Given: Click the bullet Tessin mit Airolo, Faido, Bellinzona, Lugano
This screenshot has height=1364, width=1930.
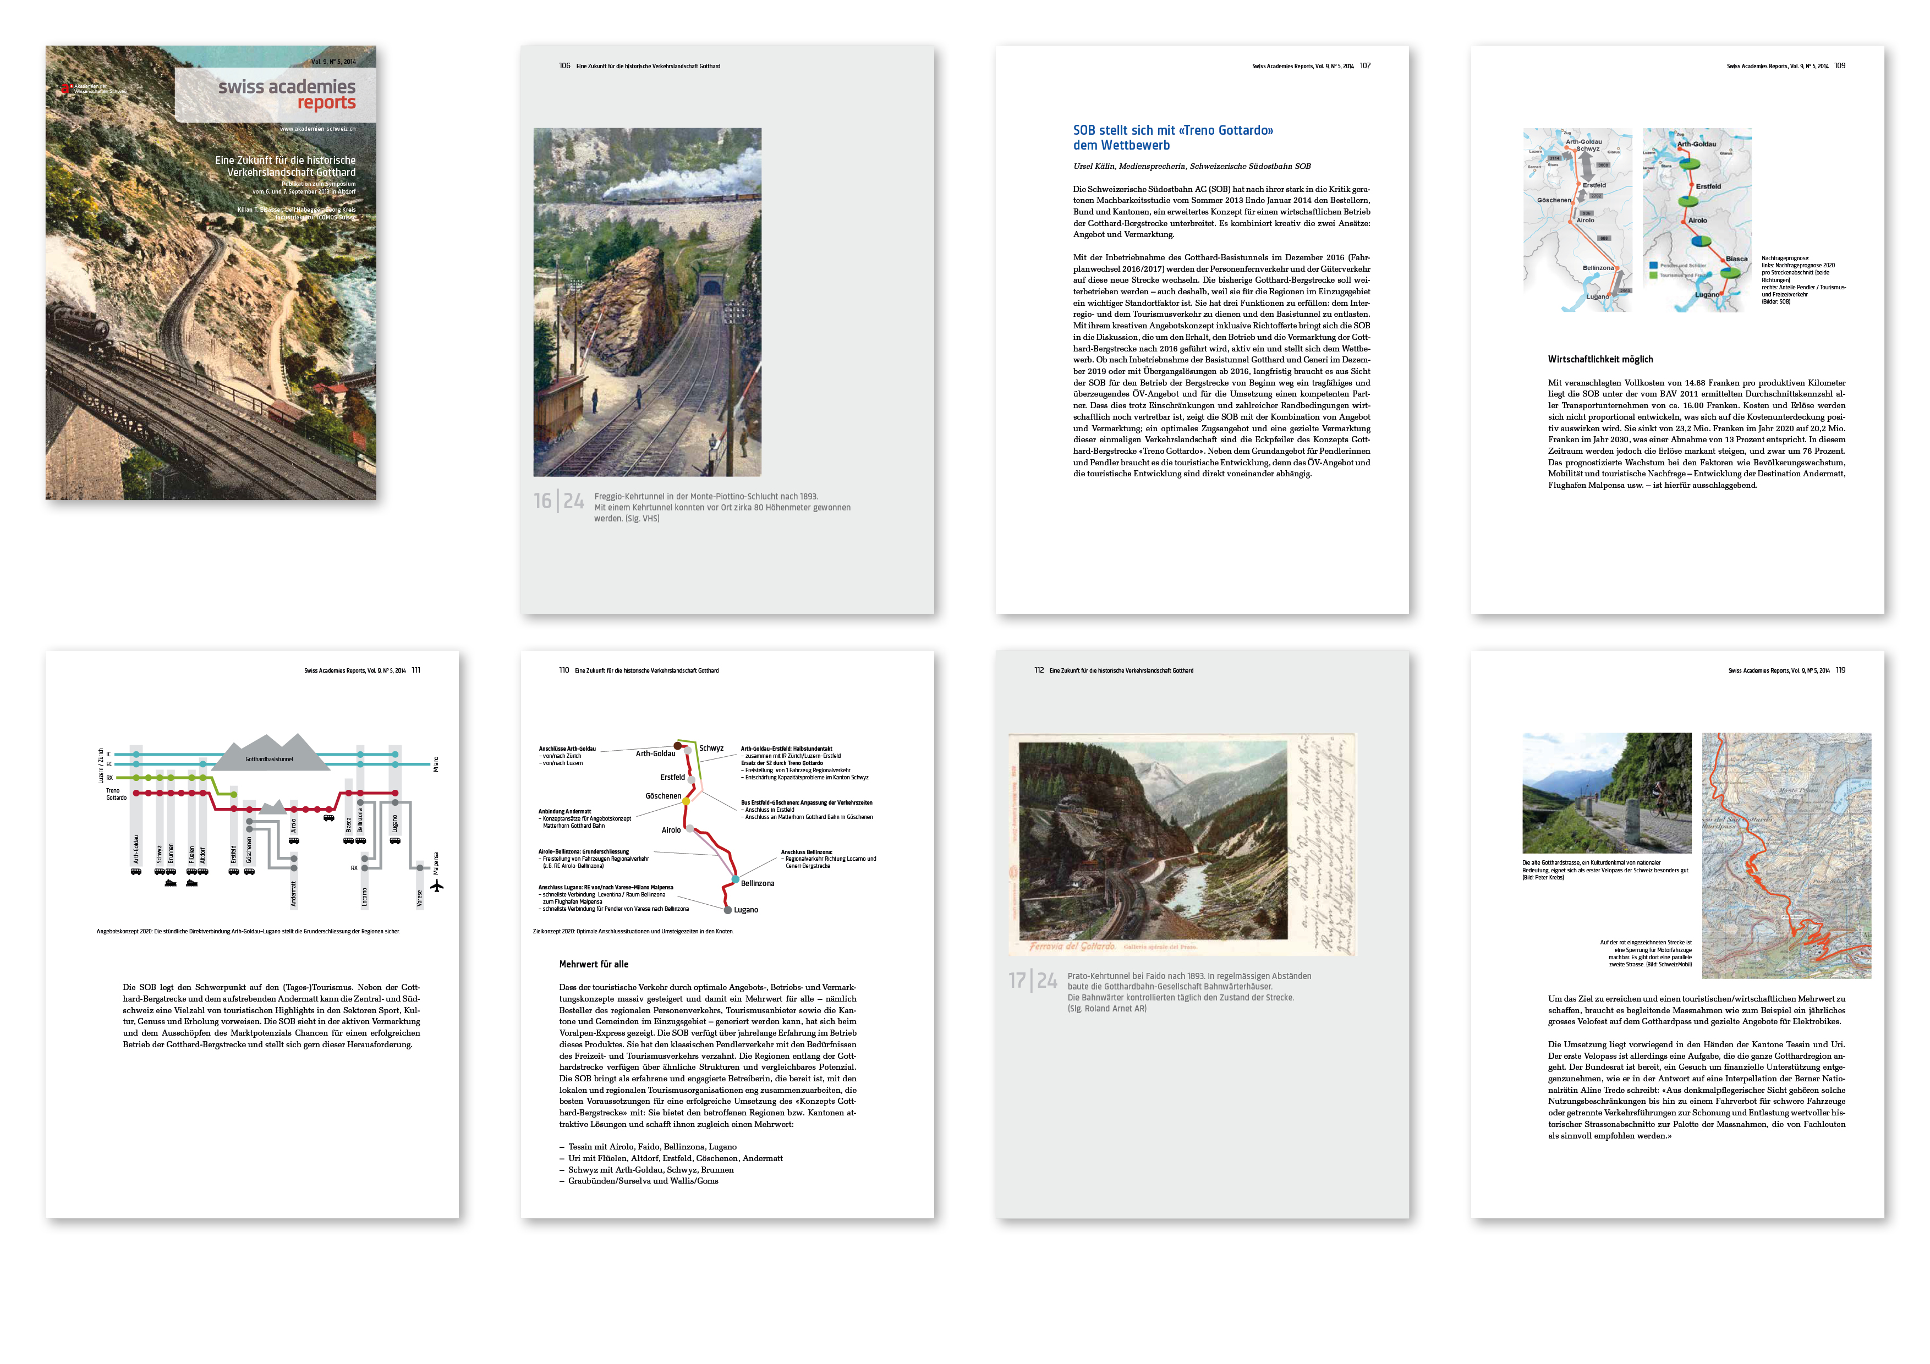Looking at the screenshot, I should [648, 1147].
